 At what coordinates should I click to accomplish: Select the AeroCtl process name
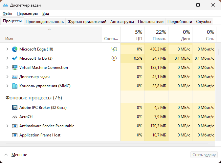tap(26, 117)
